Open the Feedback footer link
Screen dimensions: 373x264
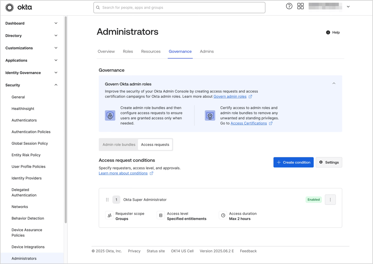tap(248, 251)
